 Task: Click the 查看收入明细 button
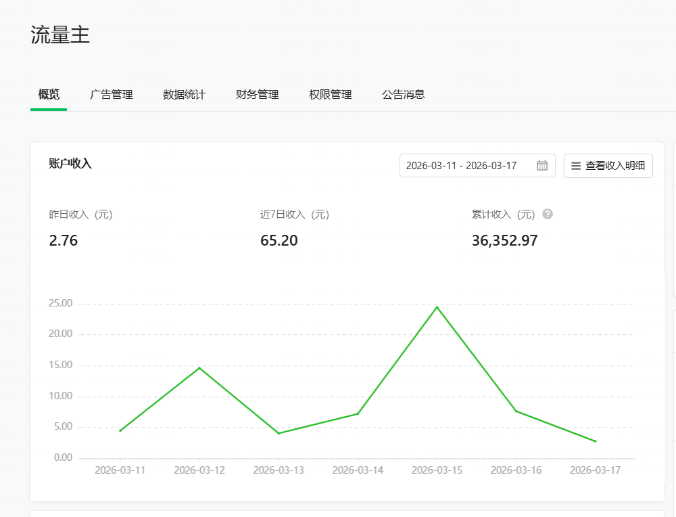[x=608, y=165]
